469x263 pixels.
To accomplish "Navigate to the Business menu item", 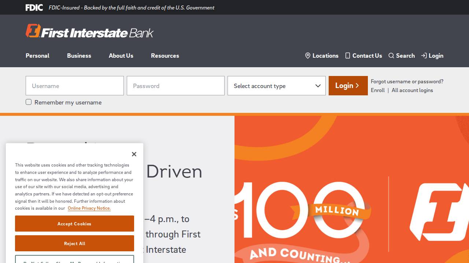I will point(79,56).
